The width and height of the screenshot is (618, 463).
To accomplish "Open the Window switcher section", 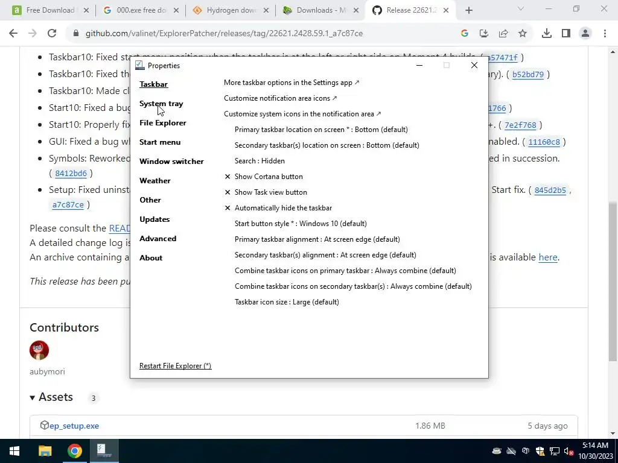I will 171,162.
